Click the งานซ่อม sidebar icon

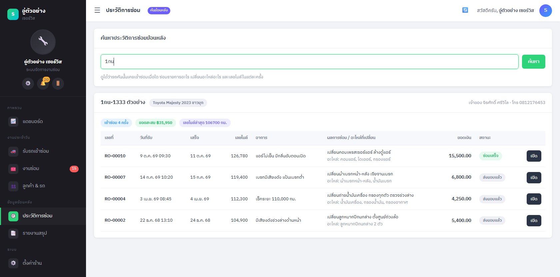[13, 169]
